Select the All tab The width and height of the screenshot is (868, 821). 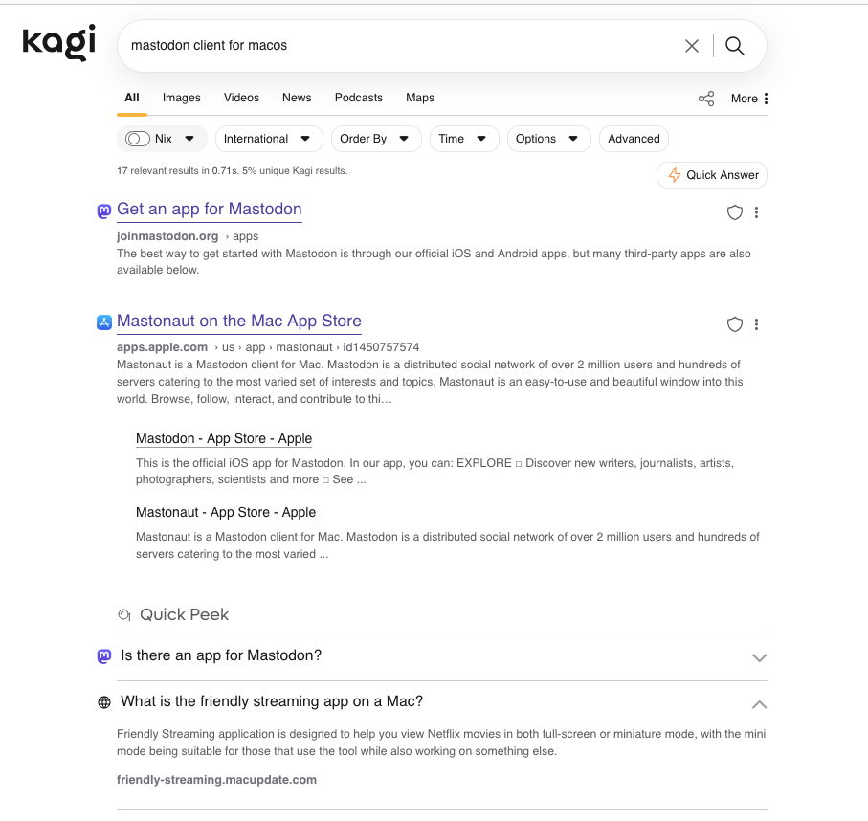click(x=132, y=98)
